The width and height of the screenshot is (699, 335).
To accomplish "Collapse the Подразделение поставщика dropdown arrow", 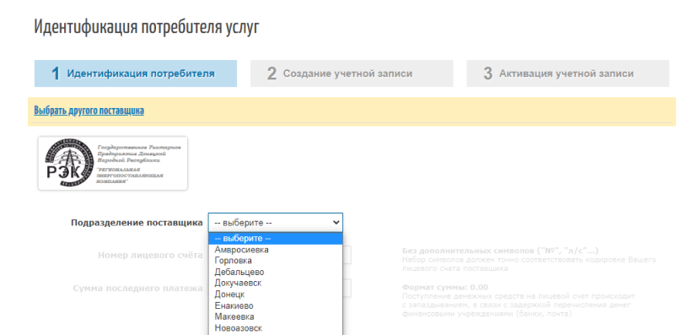I will [336, 222].
